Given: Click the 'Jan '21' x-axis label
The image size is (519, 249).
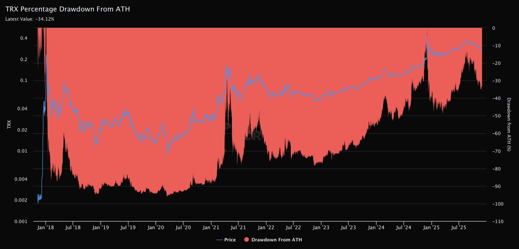Looking at the screenshot, I should click(x=211, y=227).
